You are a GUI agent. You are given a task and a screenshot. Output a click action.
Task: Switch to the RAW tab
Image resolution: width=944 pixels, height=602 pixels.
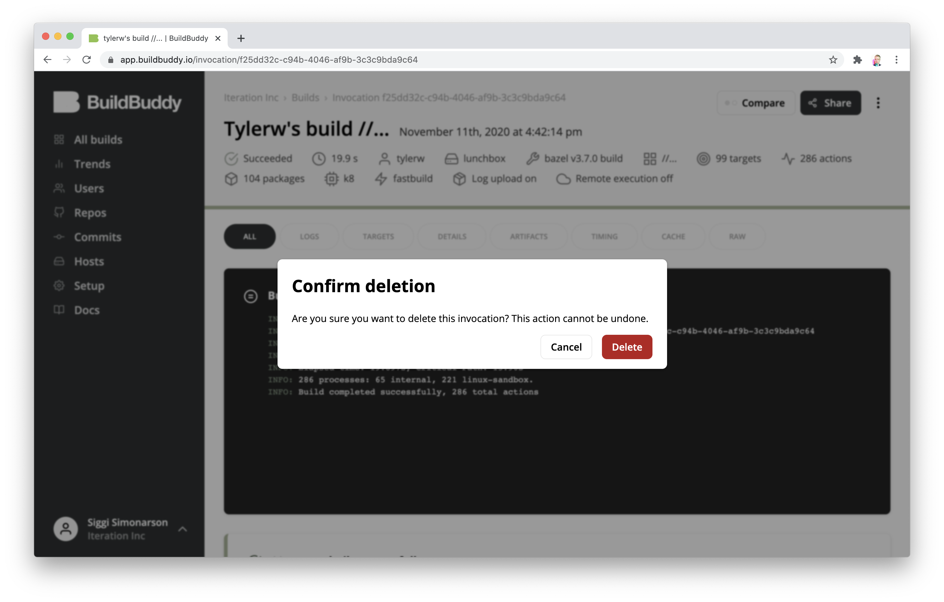[737, 236]
